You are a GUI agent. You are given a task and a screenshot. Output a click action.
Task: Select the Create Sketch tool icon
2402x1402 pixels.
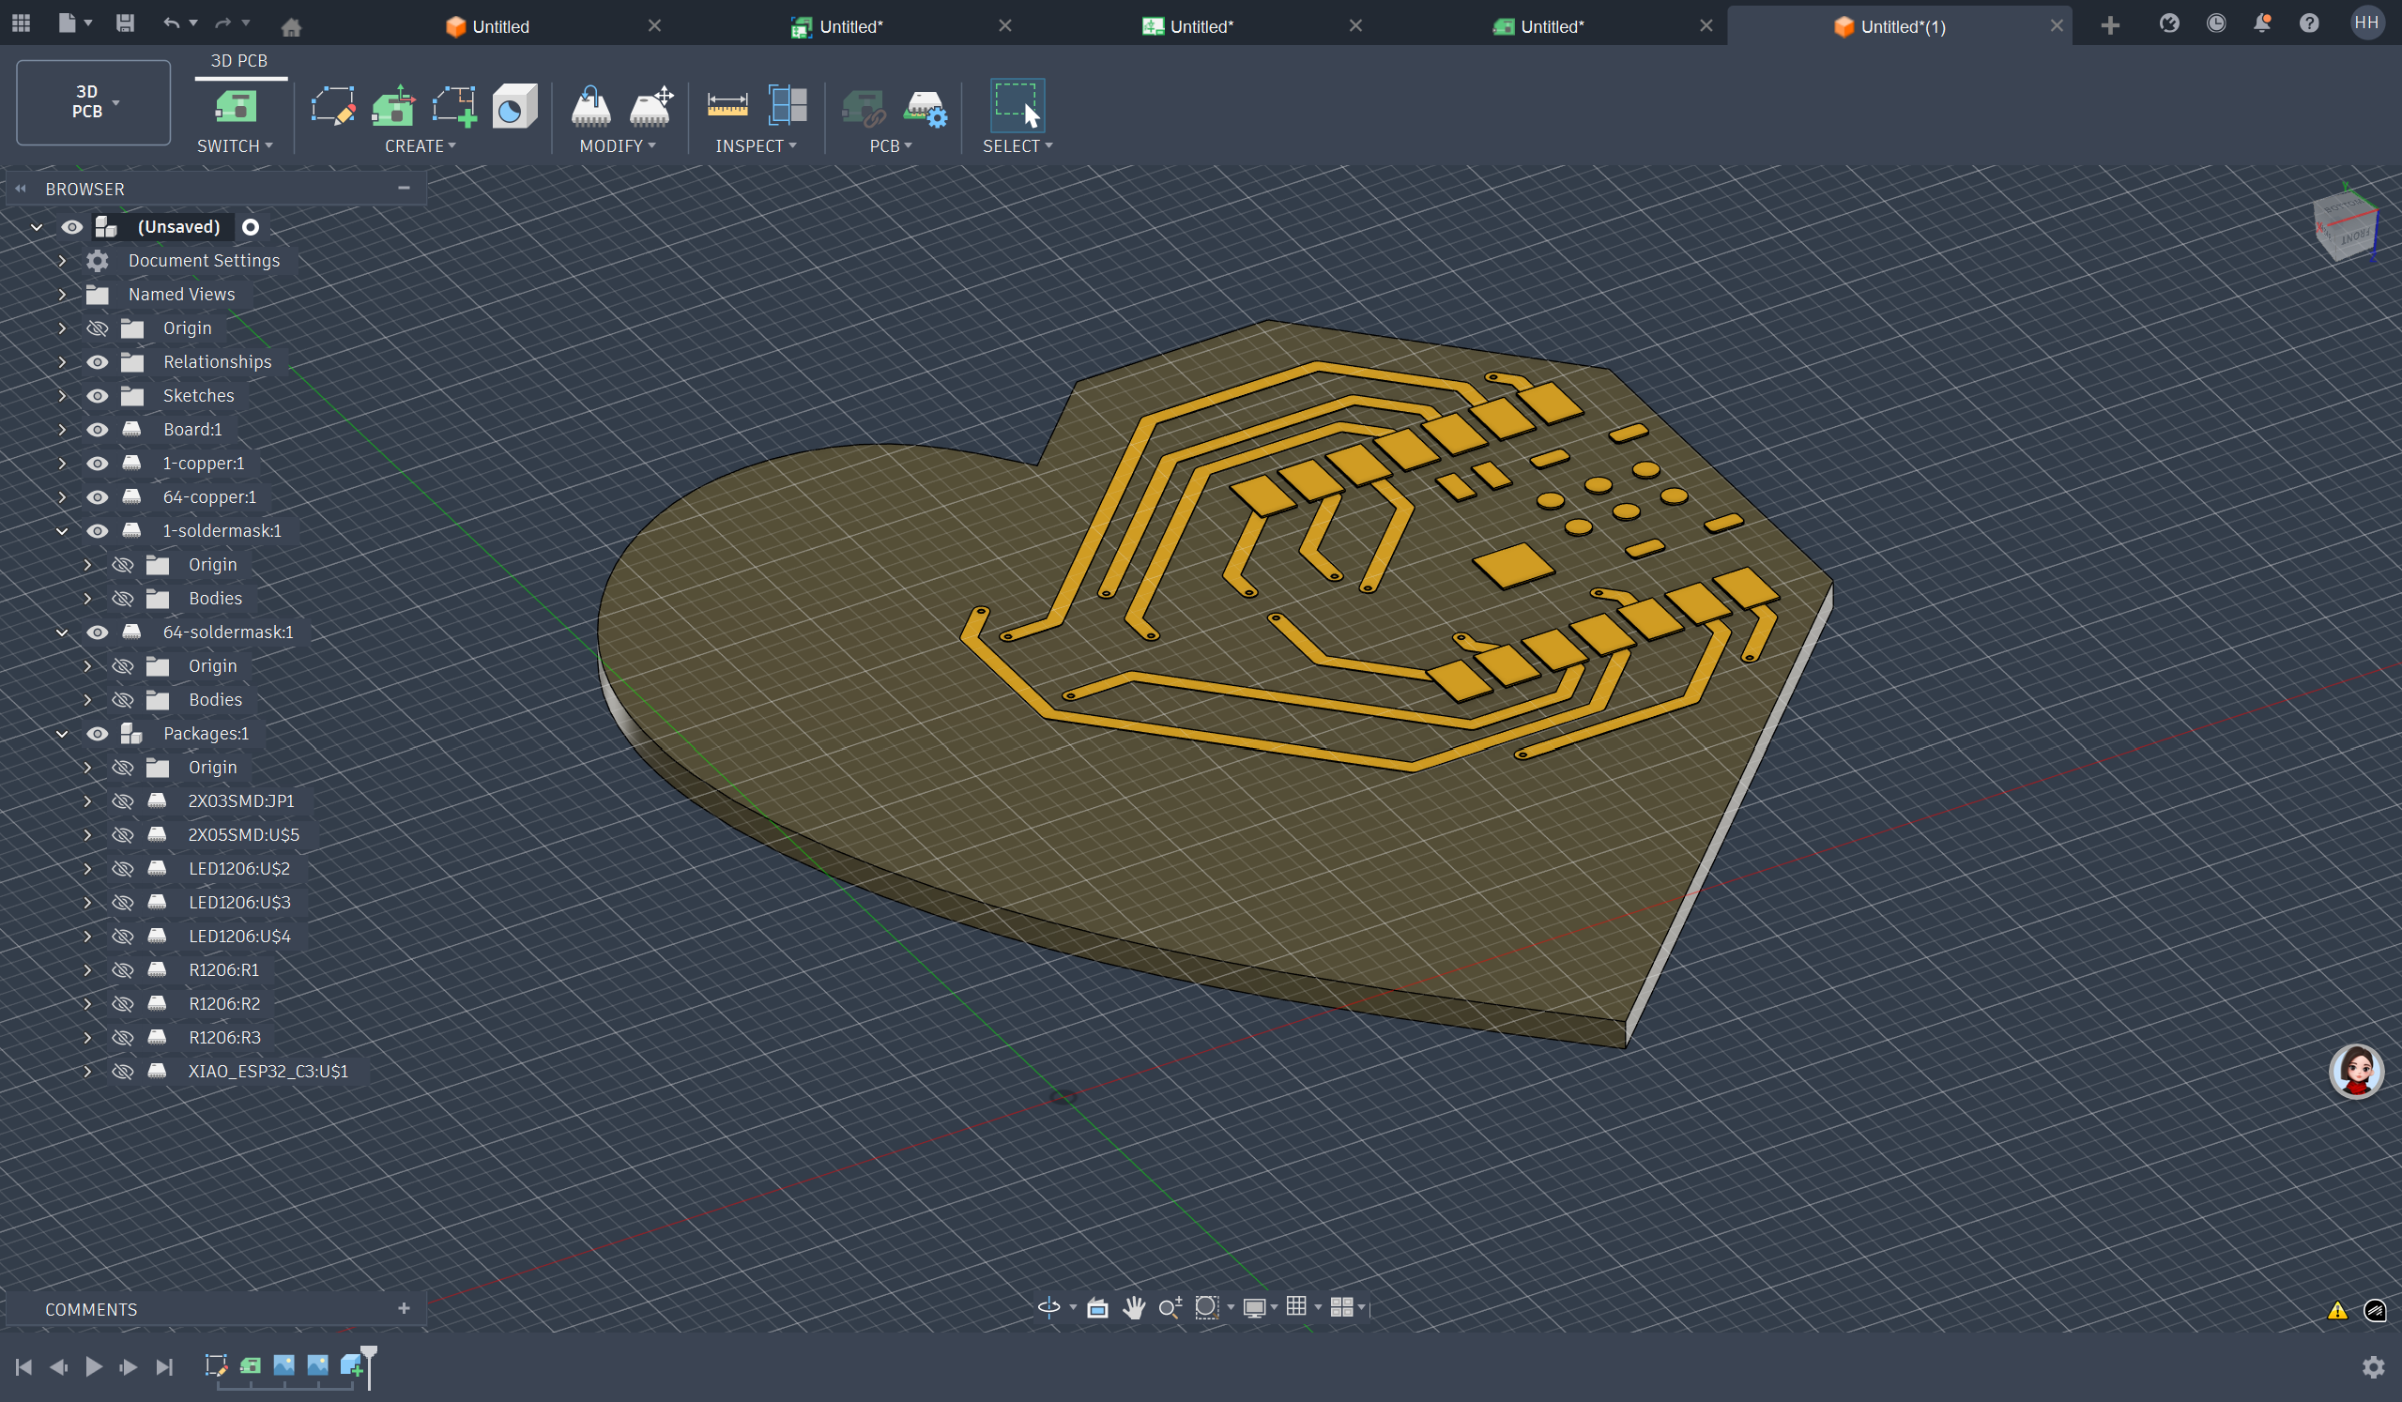click(x=332, y=106)
